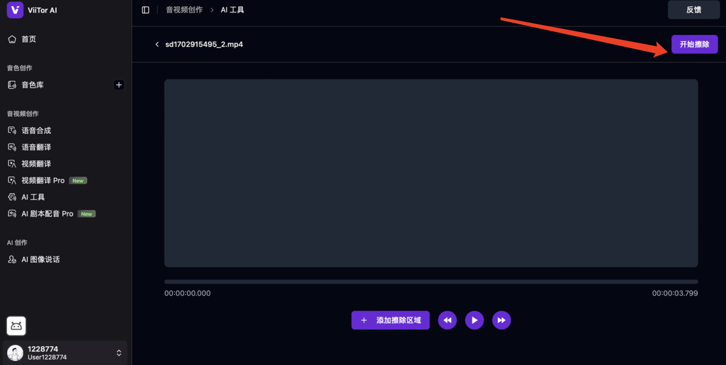
Task: Open 视频翻译 Pro in sidebar
Action: (x=43, y=181)
